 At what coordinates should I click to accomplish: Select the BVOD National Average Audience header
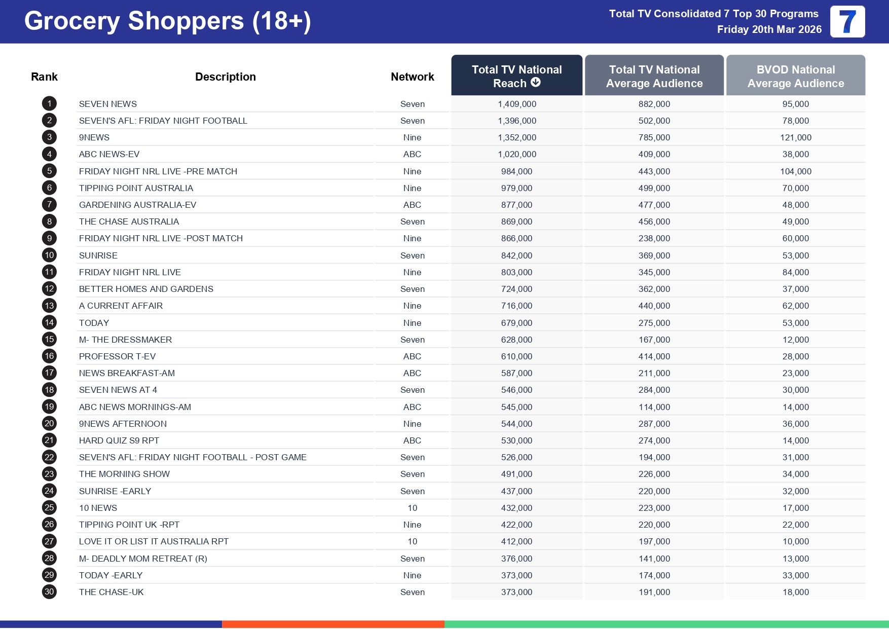[x=795, y=76]
